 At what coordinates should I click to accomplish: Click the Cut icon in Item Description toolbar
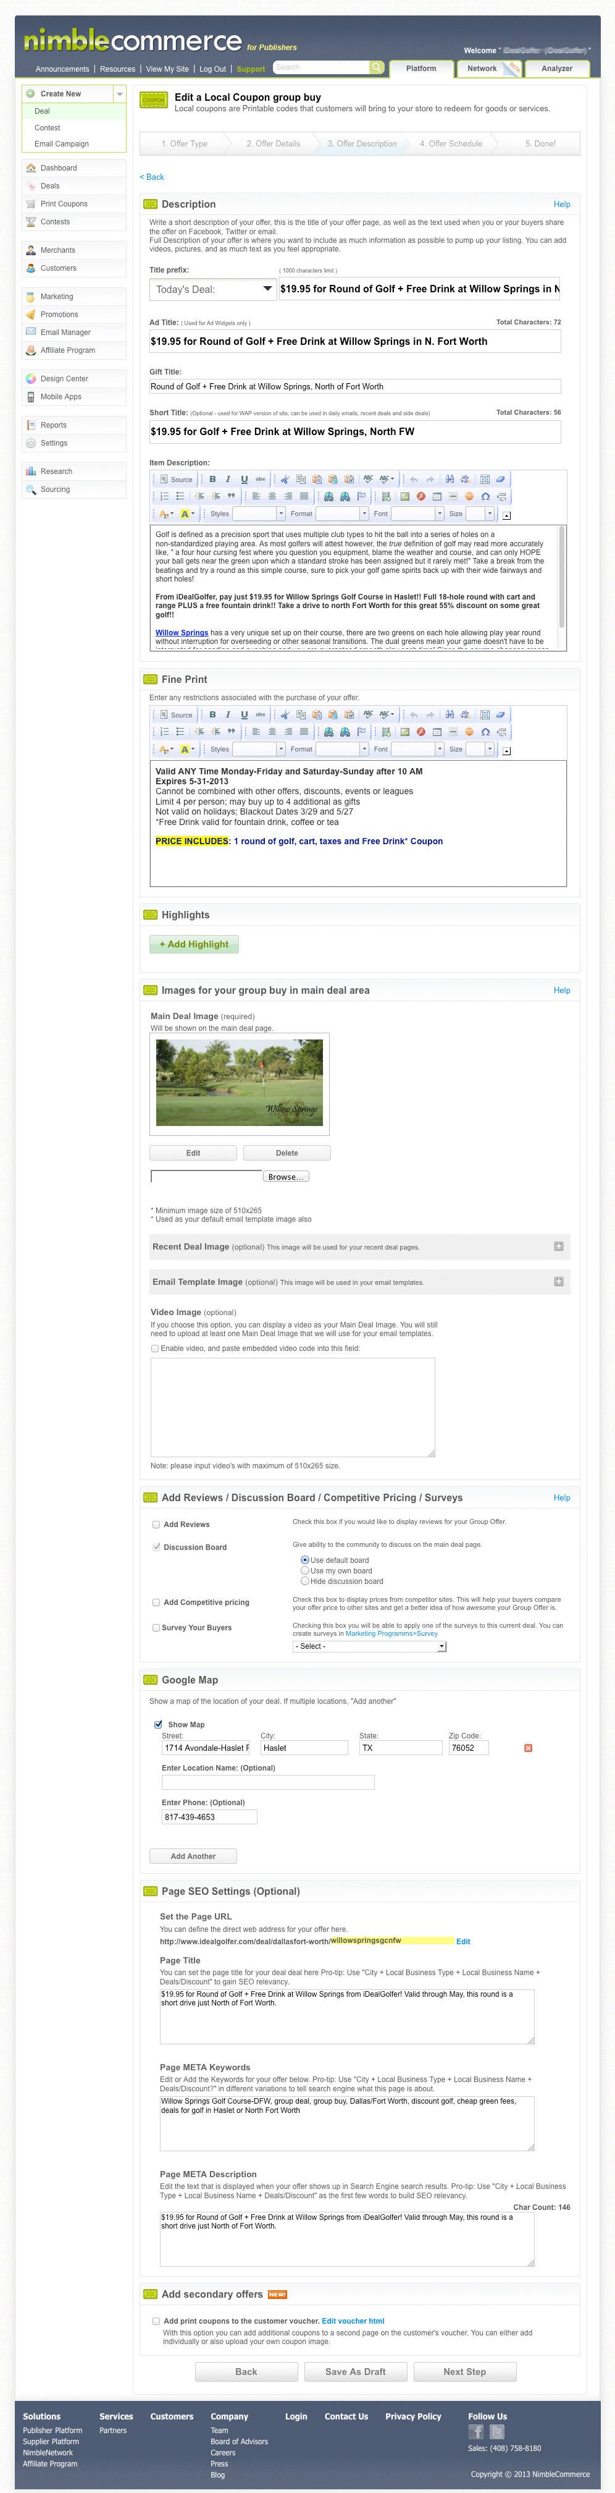point(285,479)
